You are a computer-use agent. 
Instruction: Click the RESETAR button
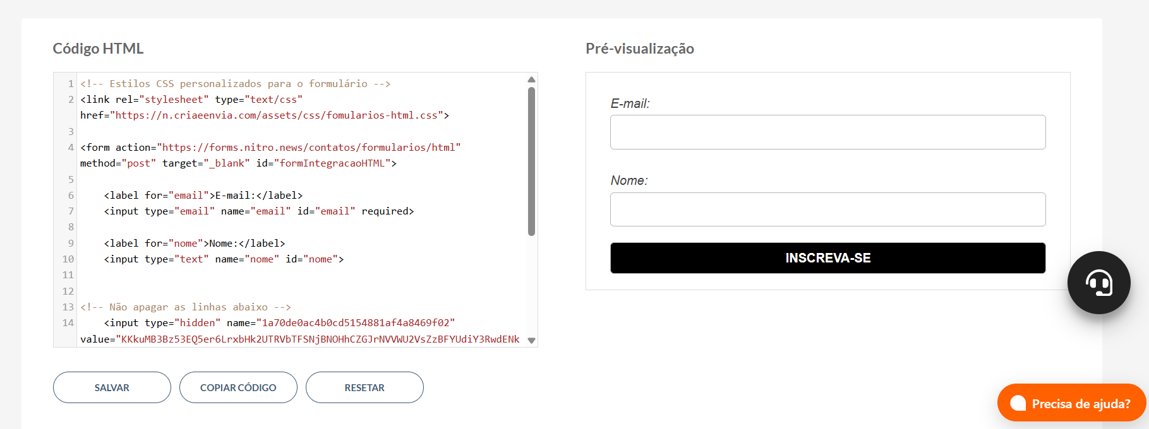coord(364,387)
